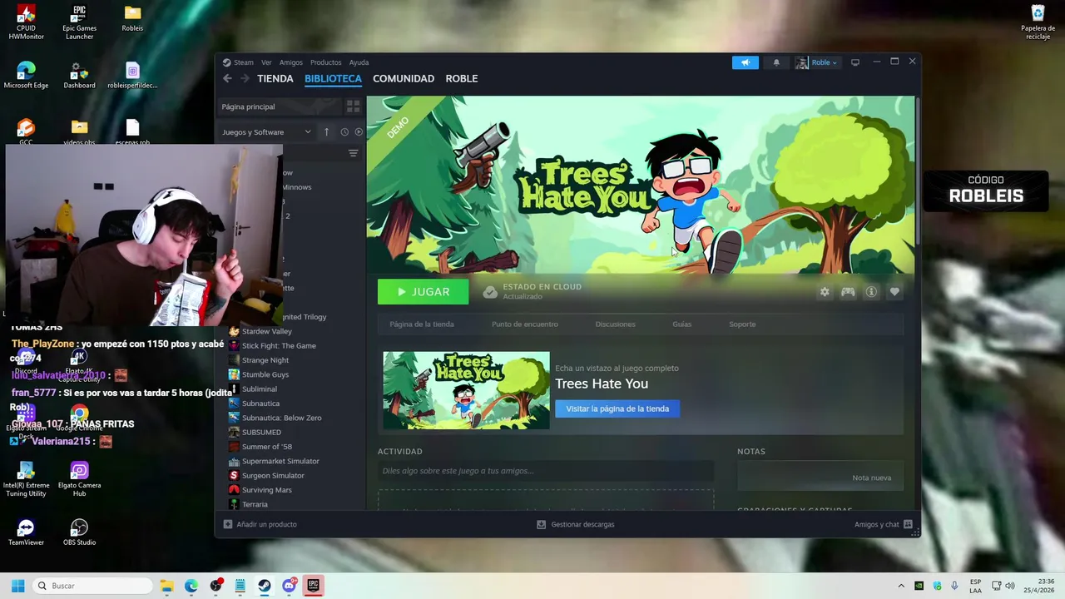Click the Gestionar descargas download icon
The image size is (1065, 599).
541,524
